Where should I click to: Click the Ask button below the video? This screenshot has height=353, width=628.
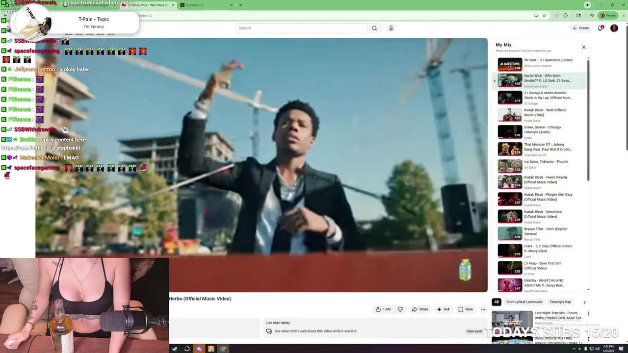coord(444,309)
